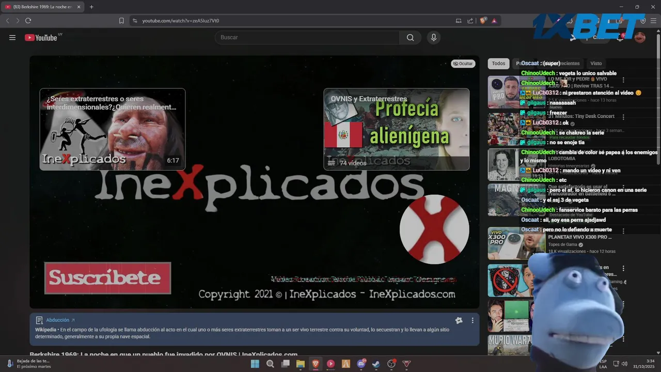This screenshot has width=661, height=372.
Task: Go to the YouTube home logo
Action: 41,37
